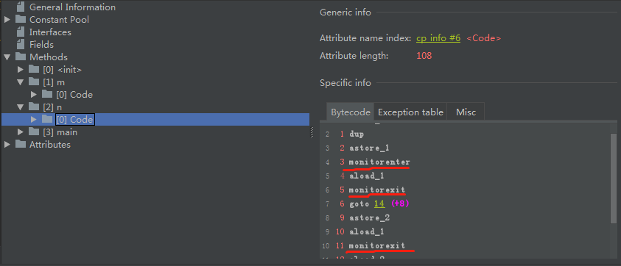Screen dimensions: 621x266
Task: Jump to goto target offset 14
Action: 379,204
